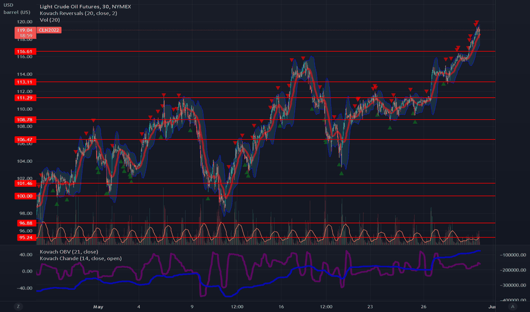The height and width of the screenshot is (312, 530).
Task: Select the CLN2022 symbol price tag
Action: 49,30
